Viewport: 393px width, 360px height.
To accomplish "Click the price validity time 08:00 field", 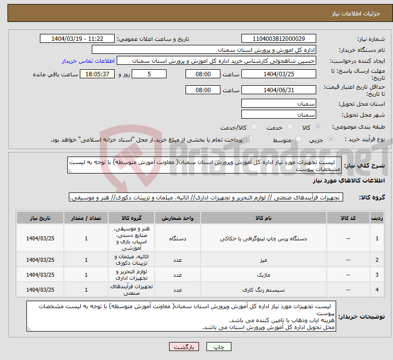I will point(203,90).
